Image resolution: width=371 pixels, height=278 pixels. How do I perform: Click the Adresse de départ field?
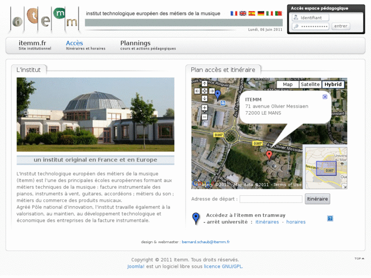(271, 199)
